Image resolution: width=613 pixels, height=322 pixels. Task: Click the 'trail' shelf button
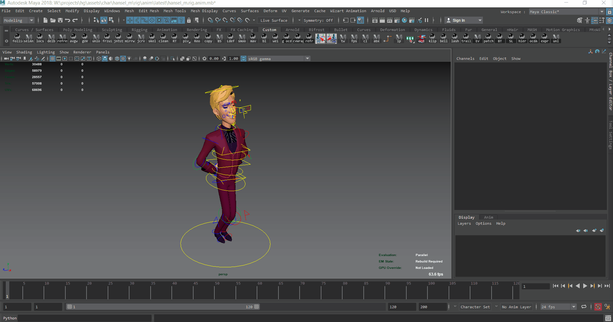466,38
